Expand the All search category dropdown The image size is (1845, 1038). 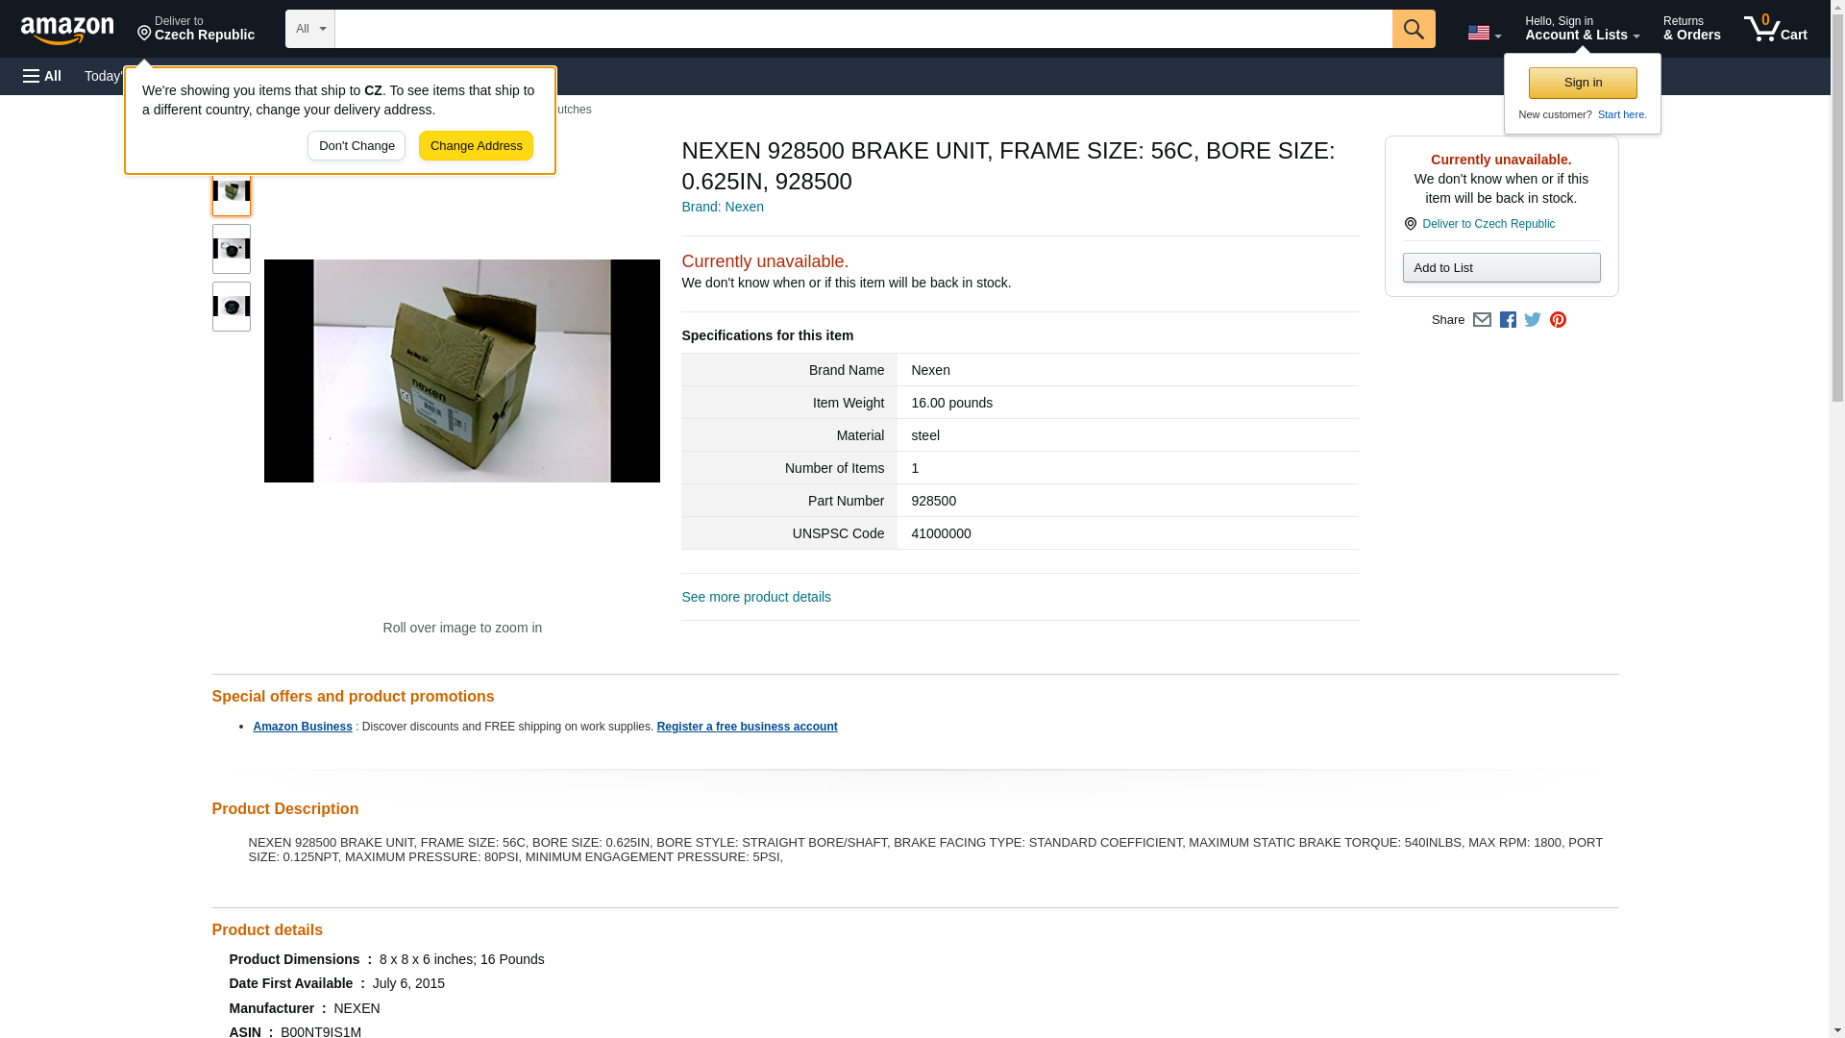309,29
